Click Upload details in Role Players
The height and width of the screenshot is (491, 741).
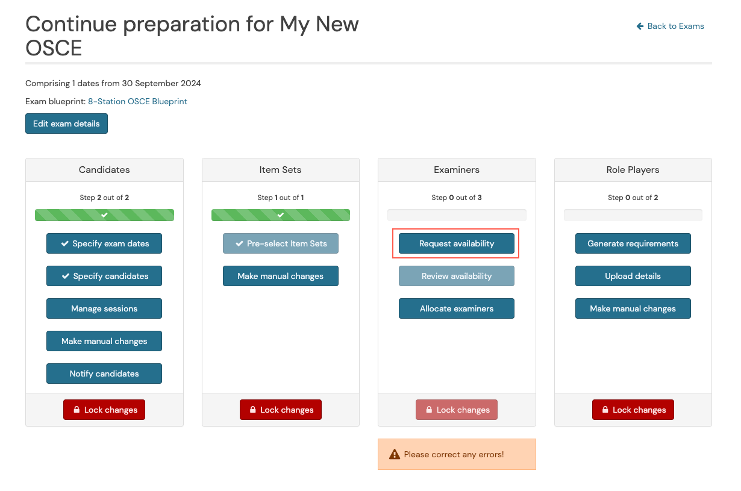(633, 276)
